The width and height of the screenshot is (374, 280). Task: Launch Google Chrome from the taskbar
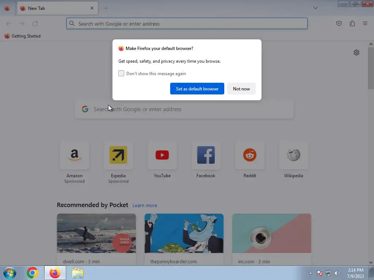coord(33,273)
